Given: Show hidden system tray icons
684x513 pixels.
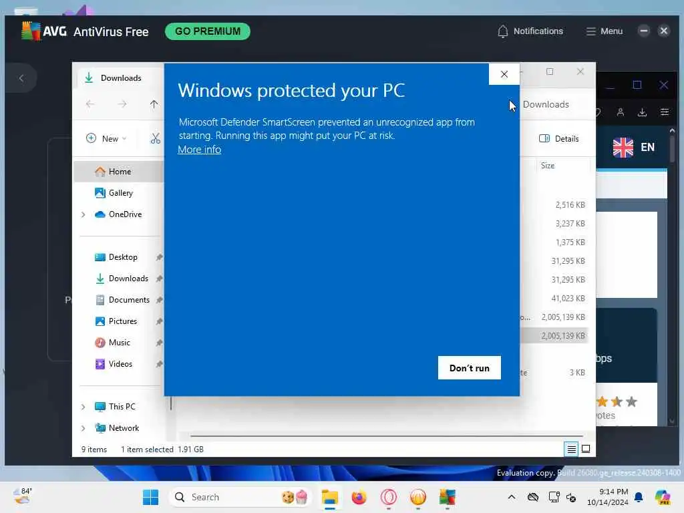Looking at the screenshot, I should [512, 497].
